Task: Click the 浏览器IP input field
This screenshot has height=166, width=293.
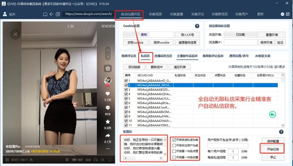Action: coord(240,42)
